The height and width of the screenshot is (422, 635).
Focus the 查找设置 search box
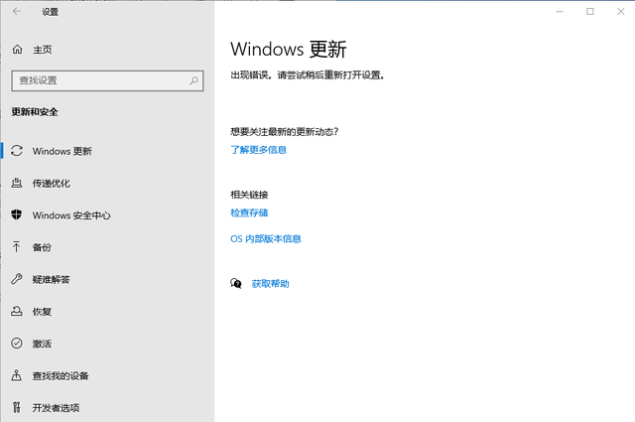[x=107, y=80]
